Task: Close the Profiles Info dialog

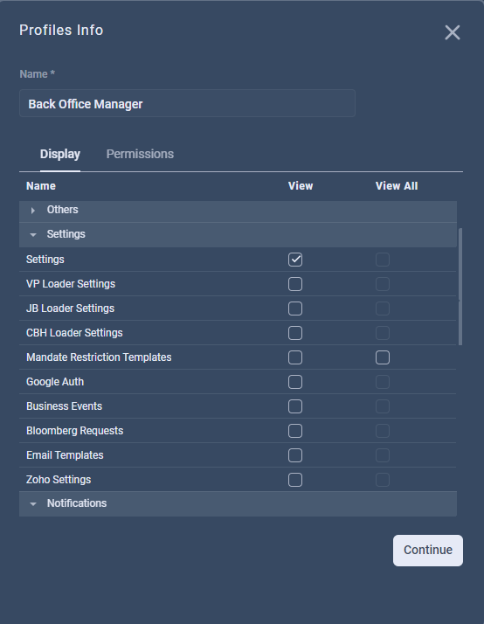Action: (x=453, y=32)
